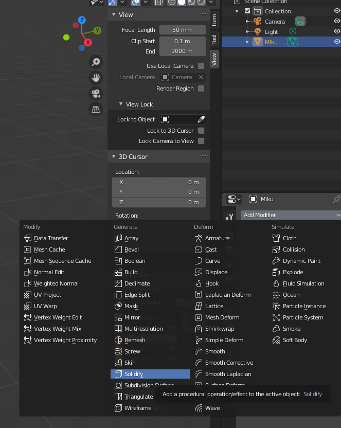The image size is (341, 428).
Task: Click the Camera object data icon in outliner
Action: click(300, 21)
